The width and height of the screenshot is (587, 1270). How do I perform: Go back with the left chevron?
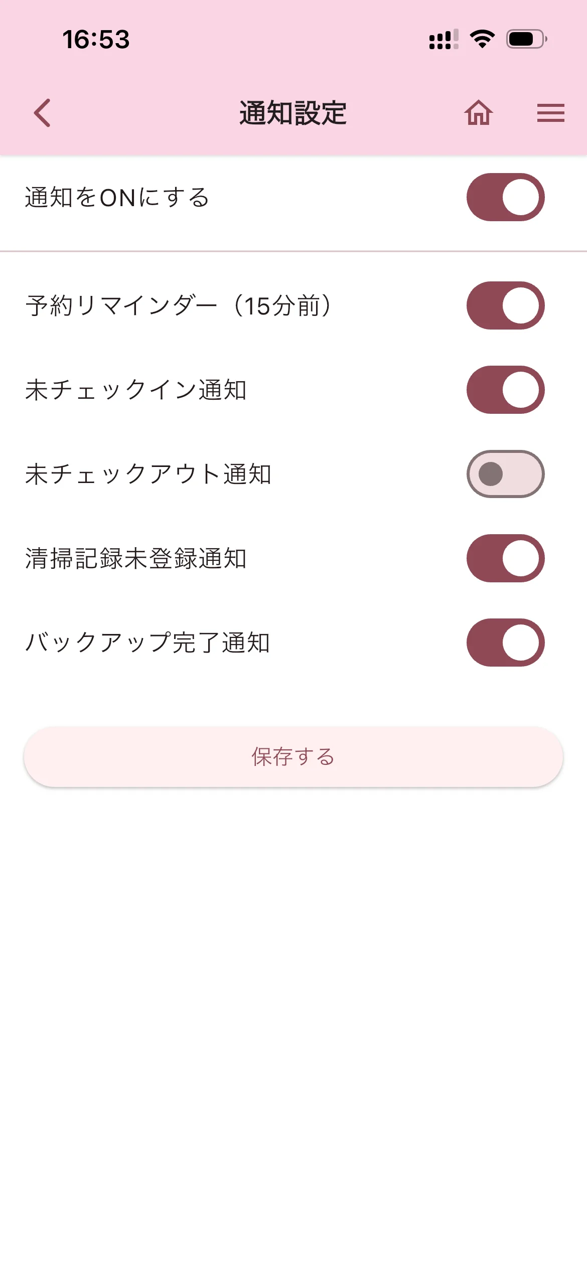point(43,113)
